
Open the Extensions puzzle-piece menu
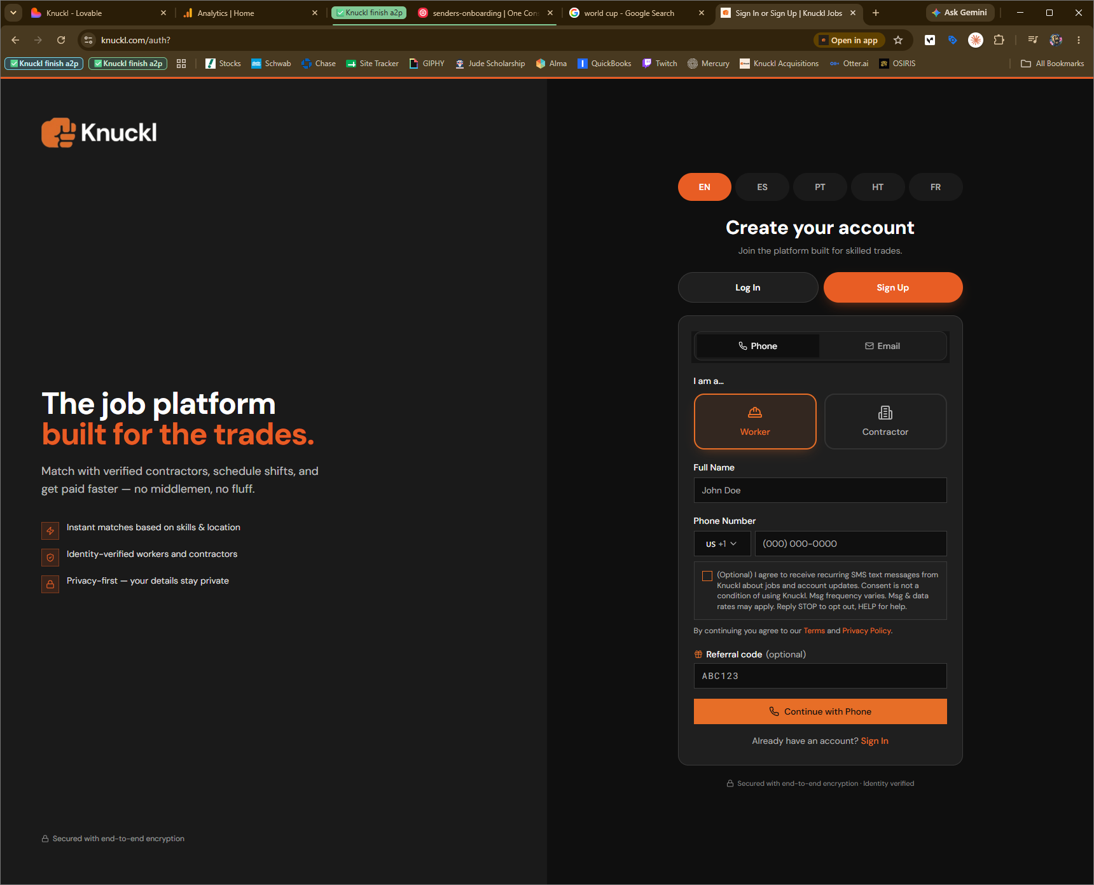coord(999,40)
